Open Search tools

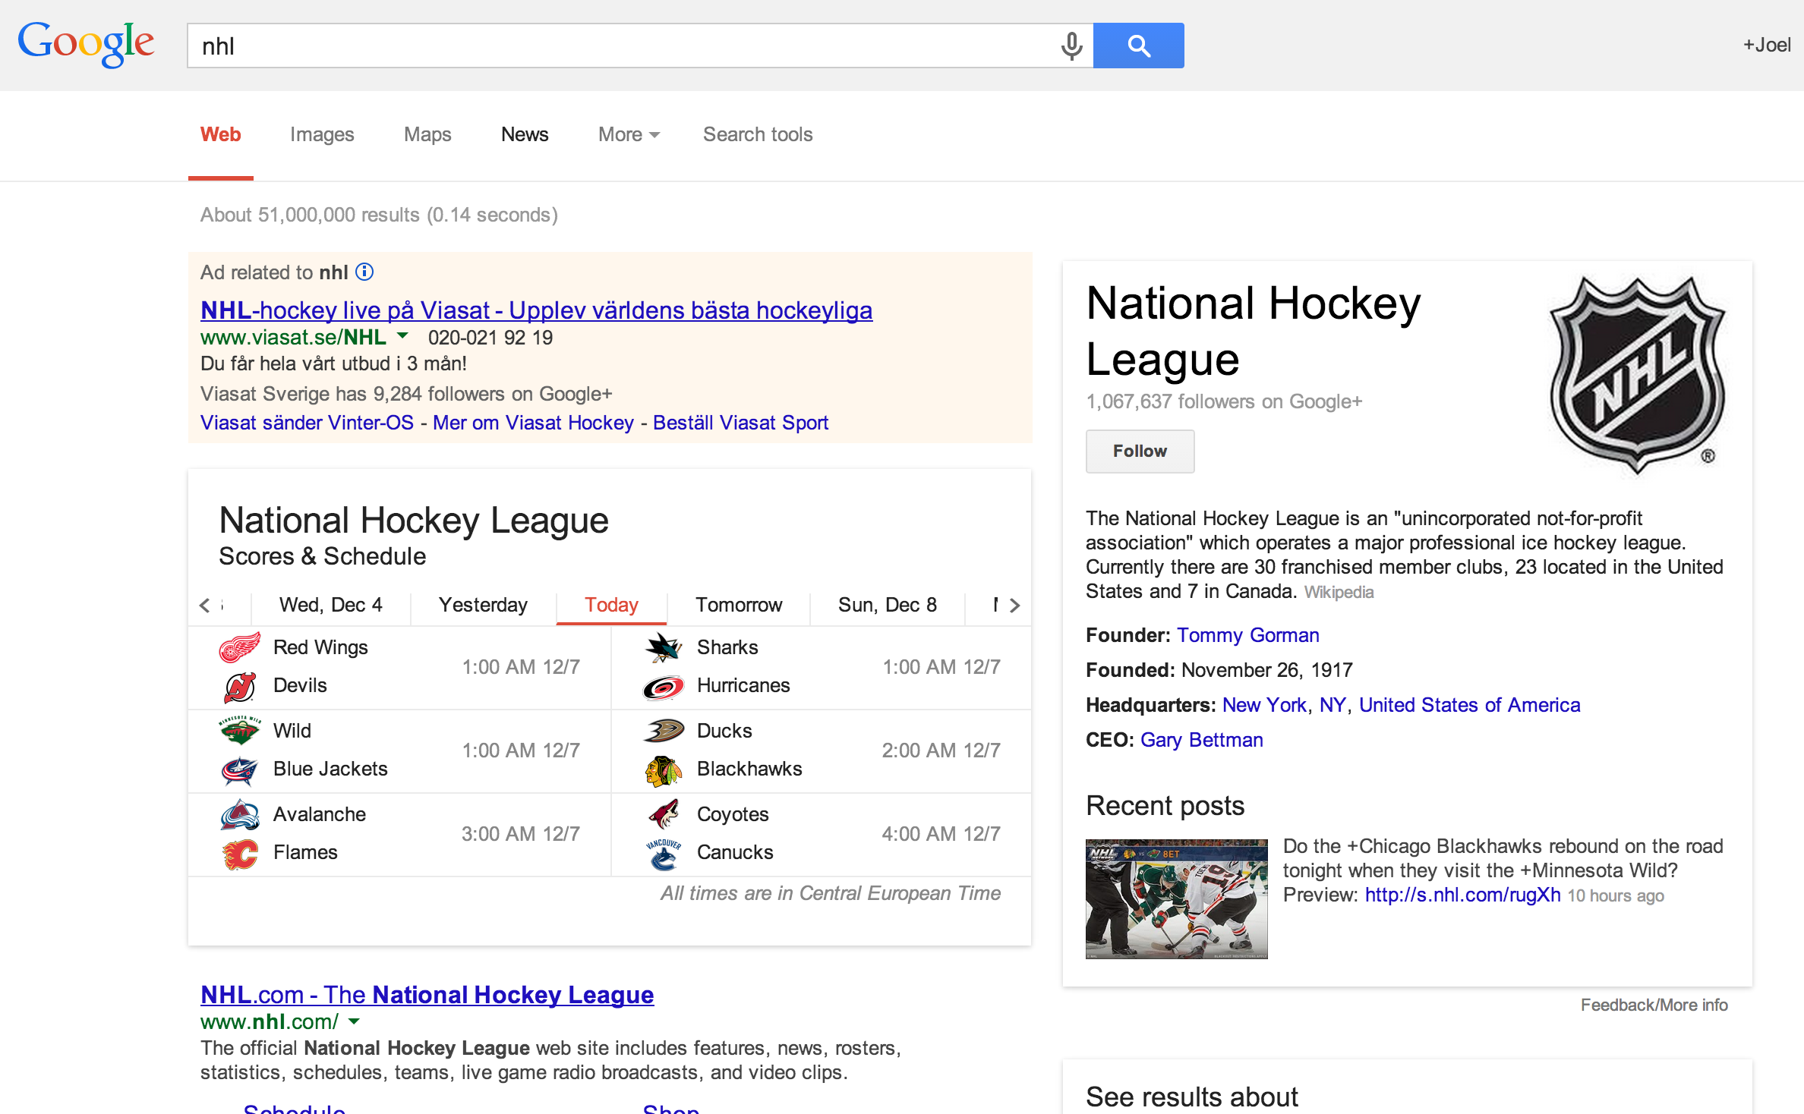[x=758, y=134]
